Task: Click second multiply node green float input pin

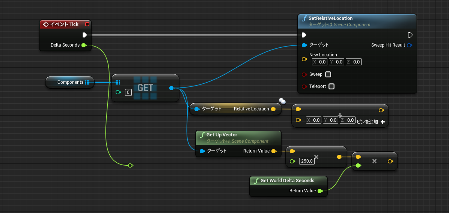Action: [358, 165]
